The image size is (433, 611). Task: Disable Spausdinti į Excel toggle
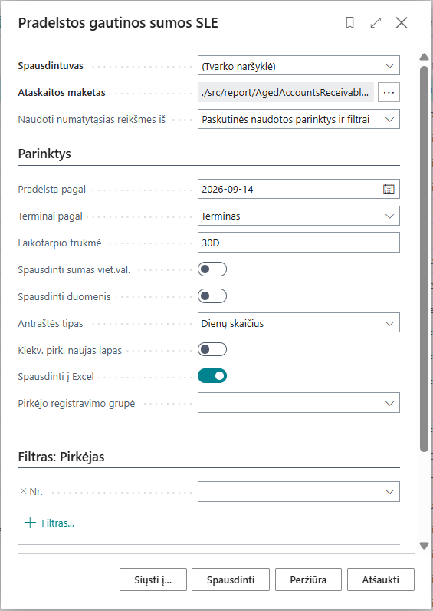coord(212,376)
